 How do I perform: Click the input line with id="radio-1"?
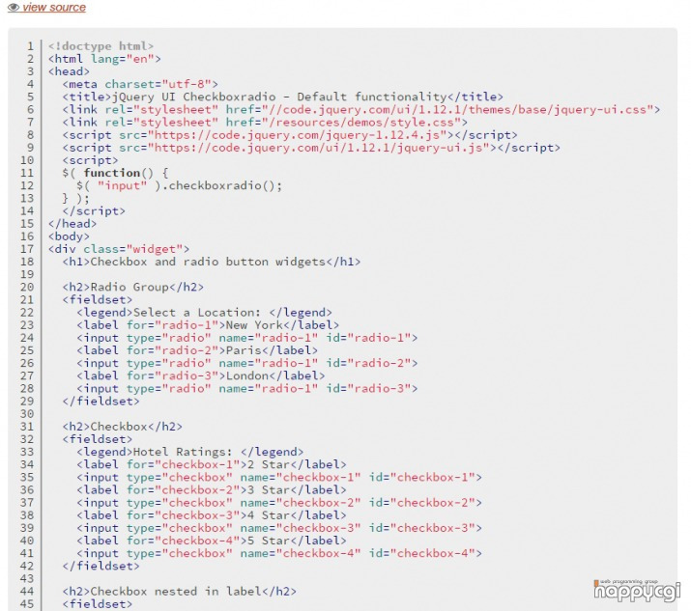[247, 338]
